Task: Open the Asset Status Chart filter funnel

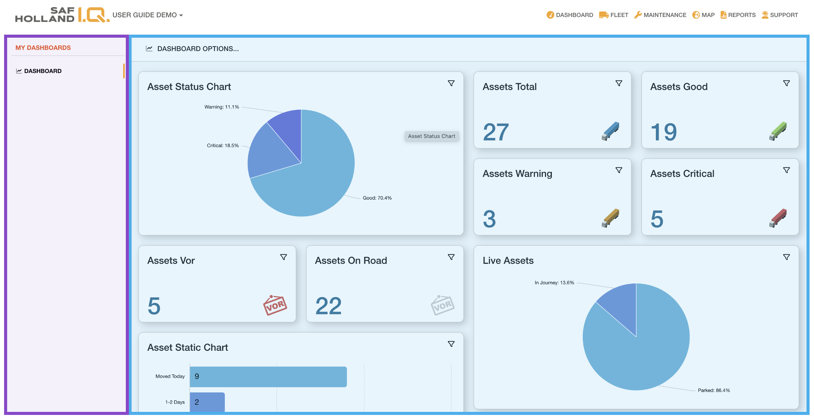Action: pyautogui.click(x=452, y=83)
